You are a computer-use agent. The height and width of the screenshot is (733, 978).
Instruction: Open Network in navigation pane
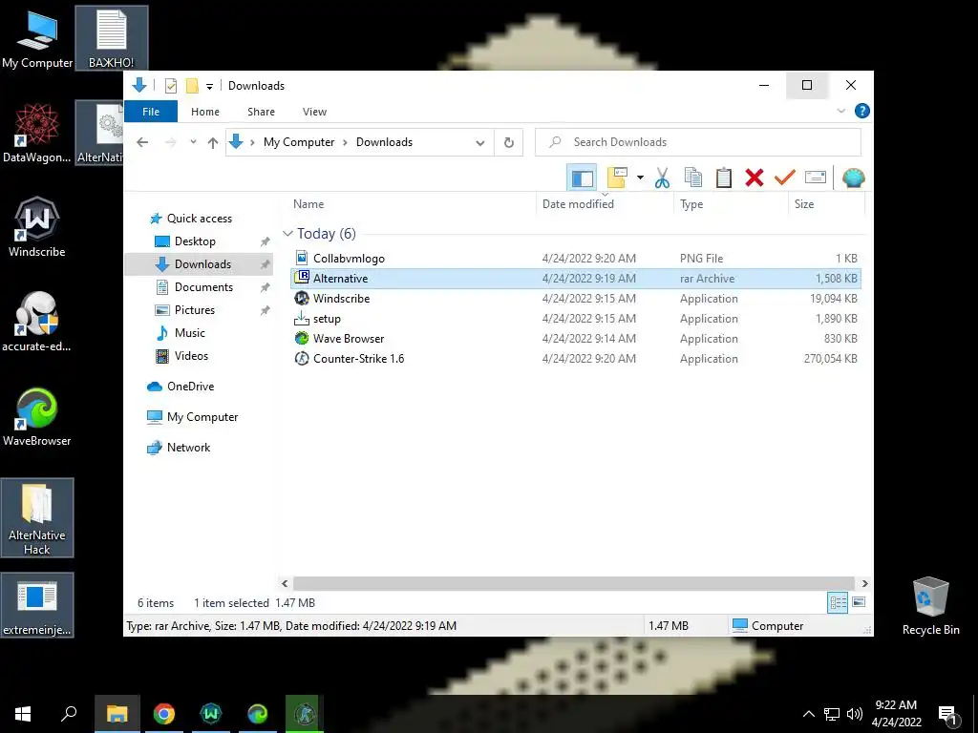click(x=188, y=448)
